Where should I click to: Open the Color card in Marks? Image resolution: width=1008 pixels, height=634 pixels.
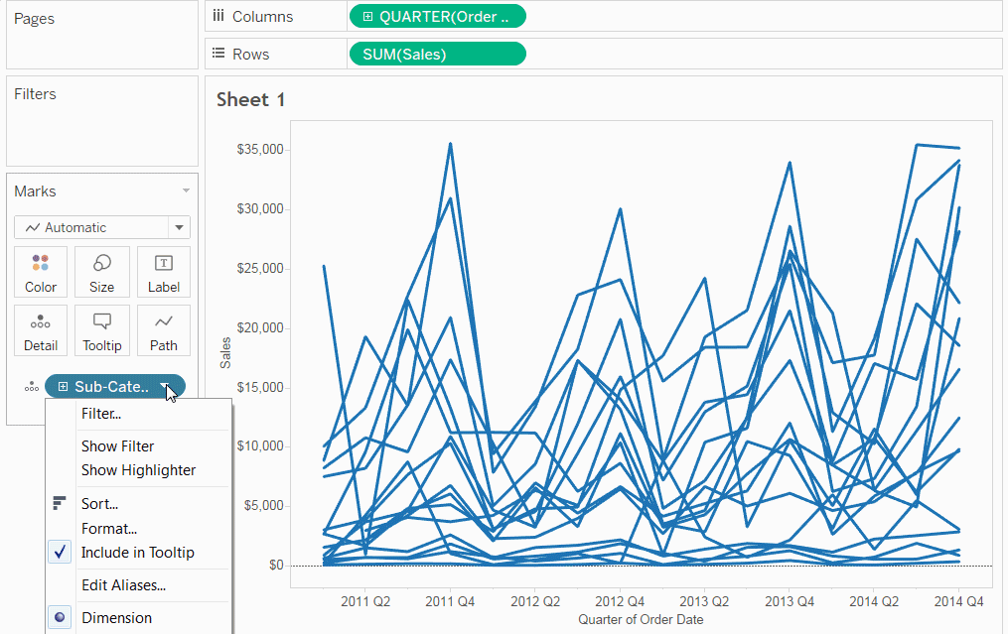[x=41, y=272]
